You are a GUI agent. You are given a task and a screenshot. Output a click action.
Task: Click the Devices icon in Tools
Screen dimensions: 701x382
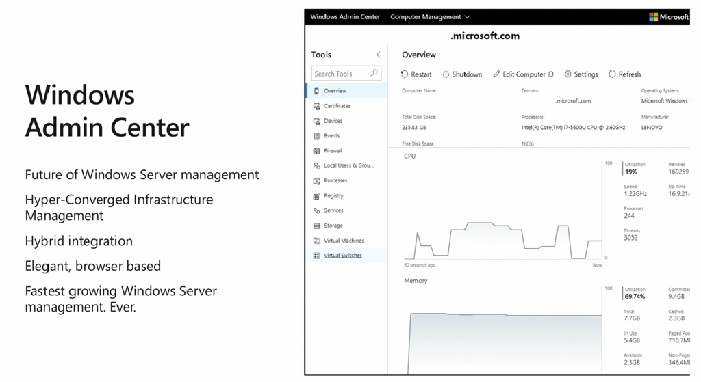(x=316, y=121)
